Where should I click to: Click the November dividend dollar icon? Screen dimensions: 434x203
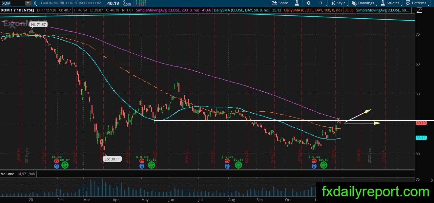(324, 165)
